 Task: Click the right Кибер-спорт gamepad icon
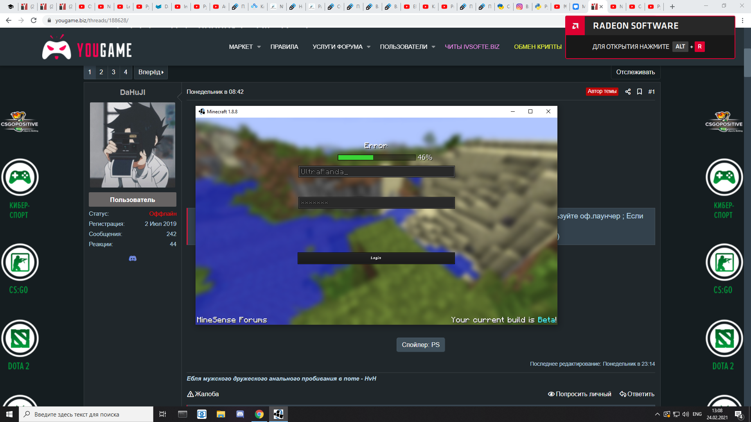(724, 177)
